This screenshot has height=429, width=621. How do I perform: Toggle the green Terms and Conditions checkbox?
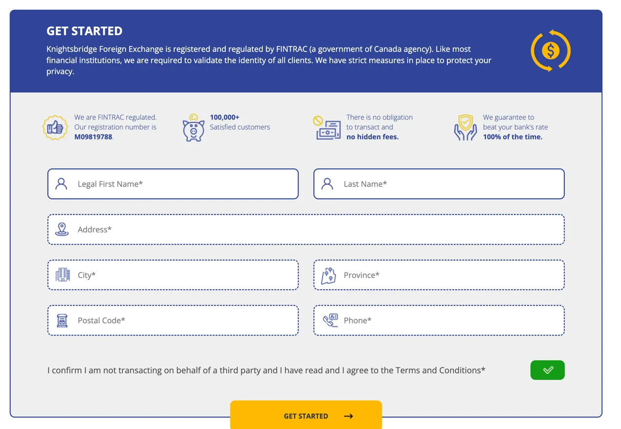click(547, 370)
